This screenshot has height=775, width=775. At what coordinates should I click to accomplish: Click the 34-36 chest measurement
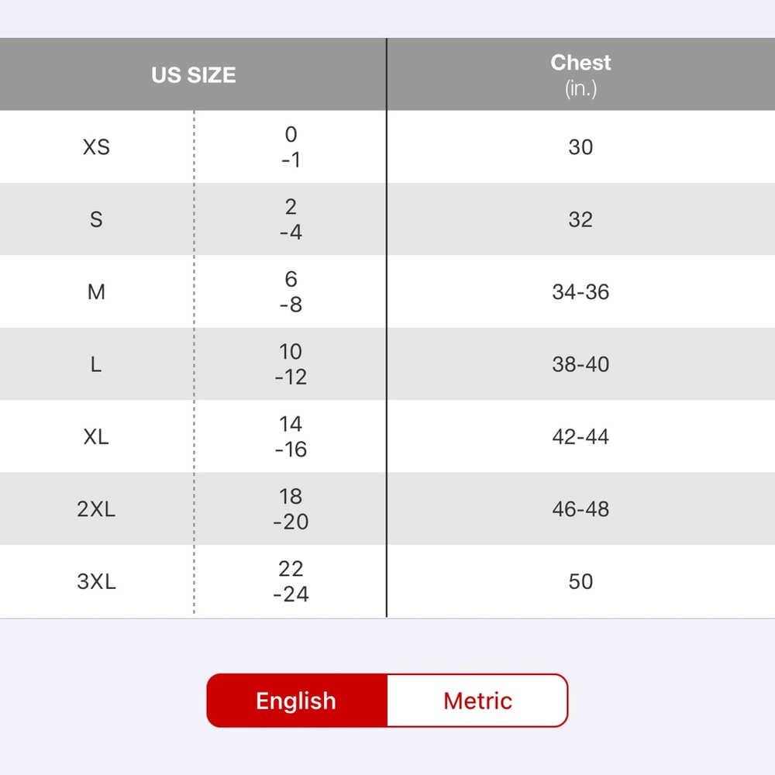[x=580, y=291]
